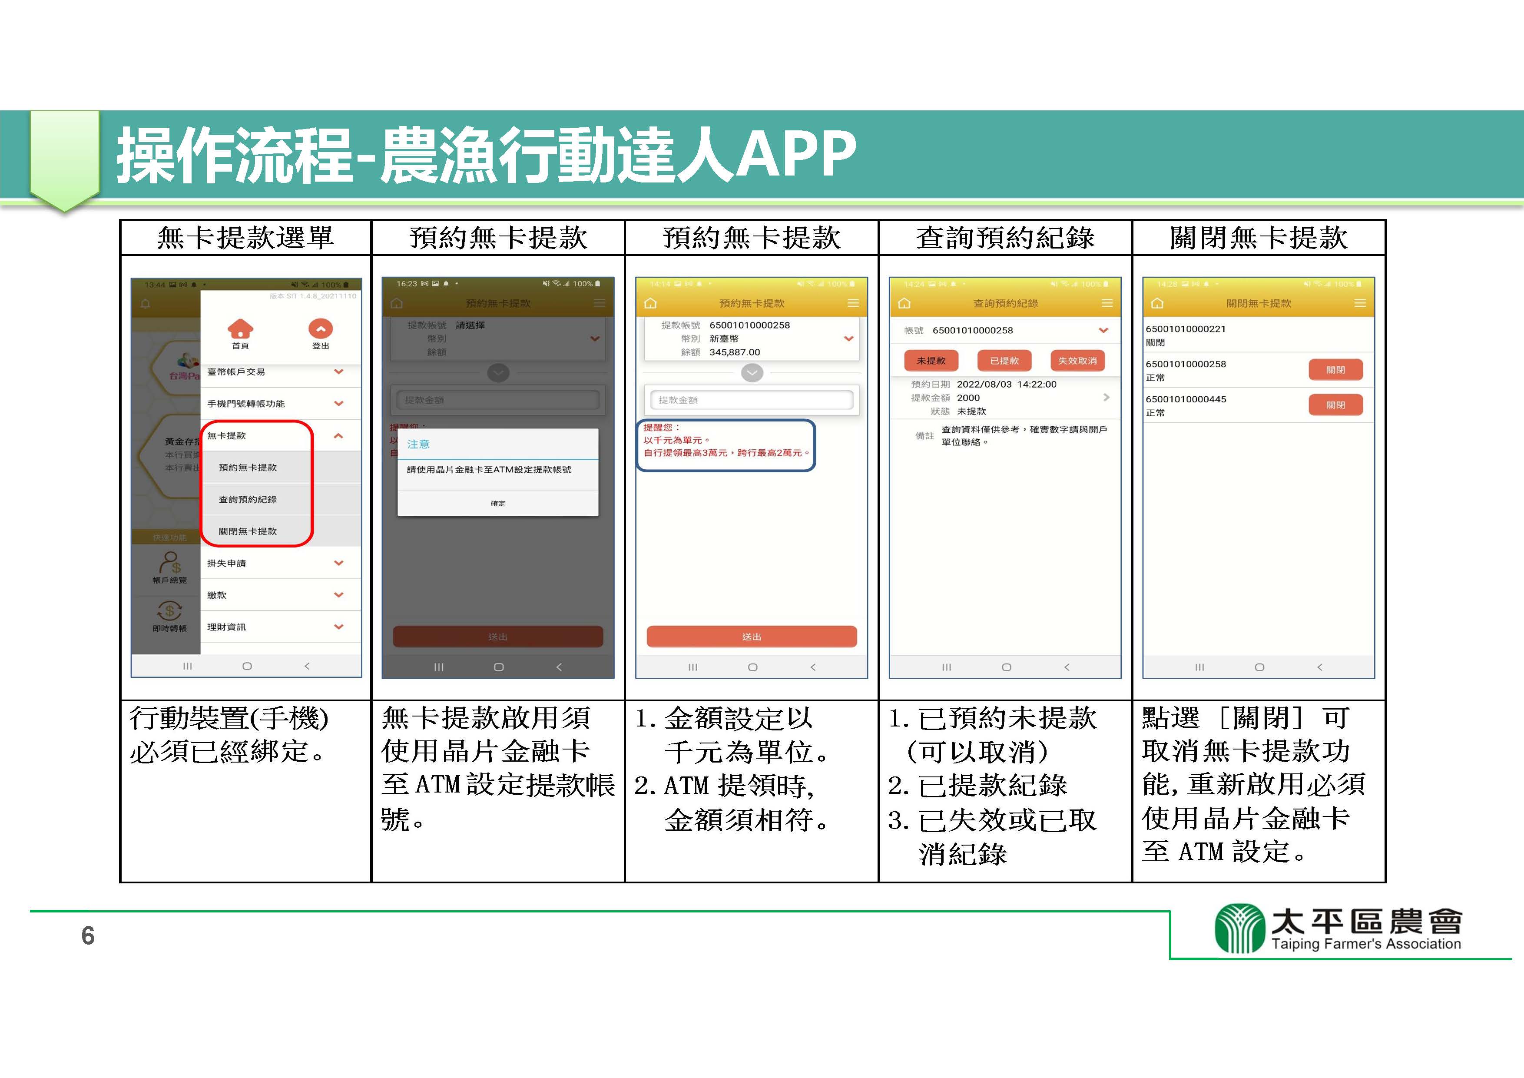Tap Android recents button on first phone
Screen dimensions: 1524x1078
coord(188,666)
